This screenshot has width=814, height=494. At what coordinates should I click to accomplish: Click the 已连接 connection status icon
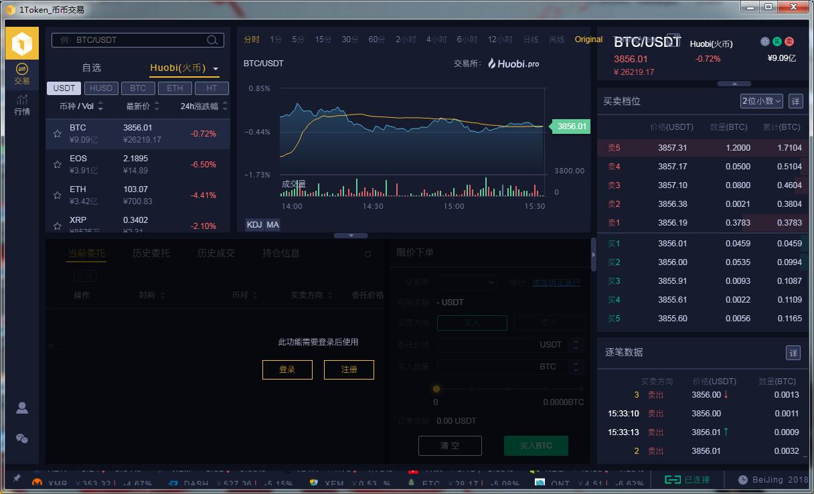click(x=672, y=479)
